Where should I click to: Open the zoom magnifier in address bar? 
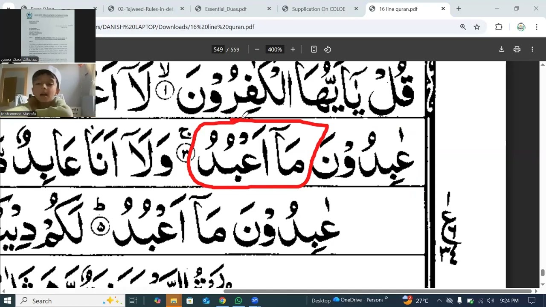463,27
